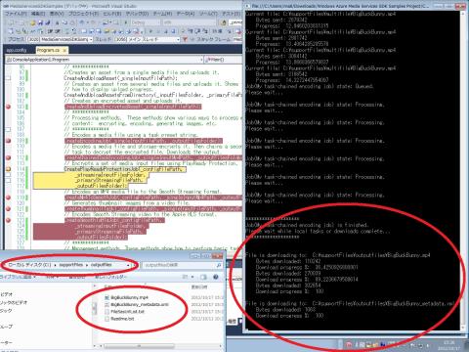The width and height of the screenshot is (469, 352).
Task: Close the Program.cs tab with its x
Action: coord(64,50)
